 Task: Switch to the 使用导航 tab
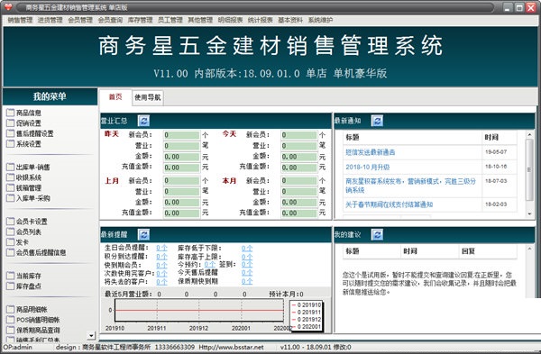(x=148, y=97)
